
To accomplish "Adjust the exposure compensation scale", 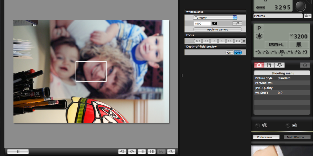I will [282, 52].
